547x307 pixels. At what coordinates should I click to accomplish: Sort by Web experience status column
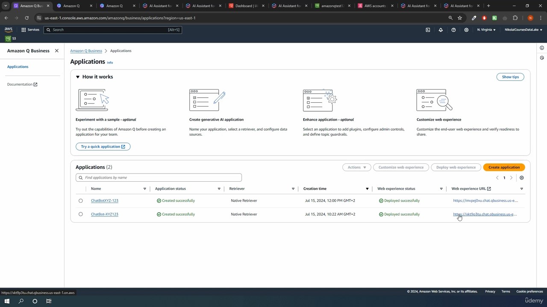pyautogui.click(x=441, y=189)
